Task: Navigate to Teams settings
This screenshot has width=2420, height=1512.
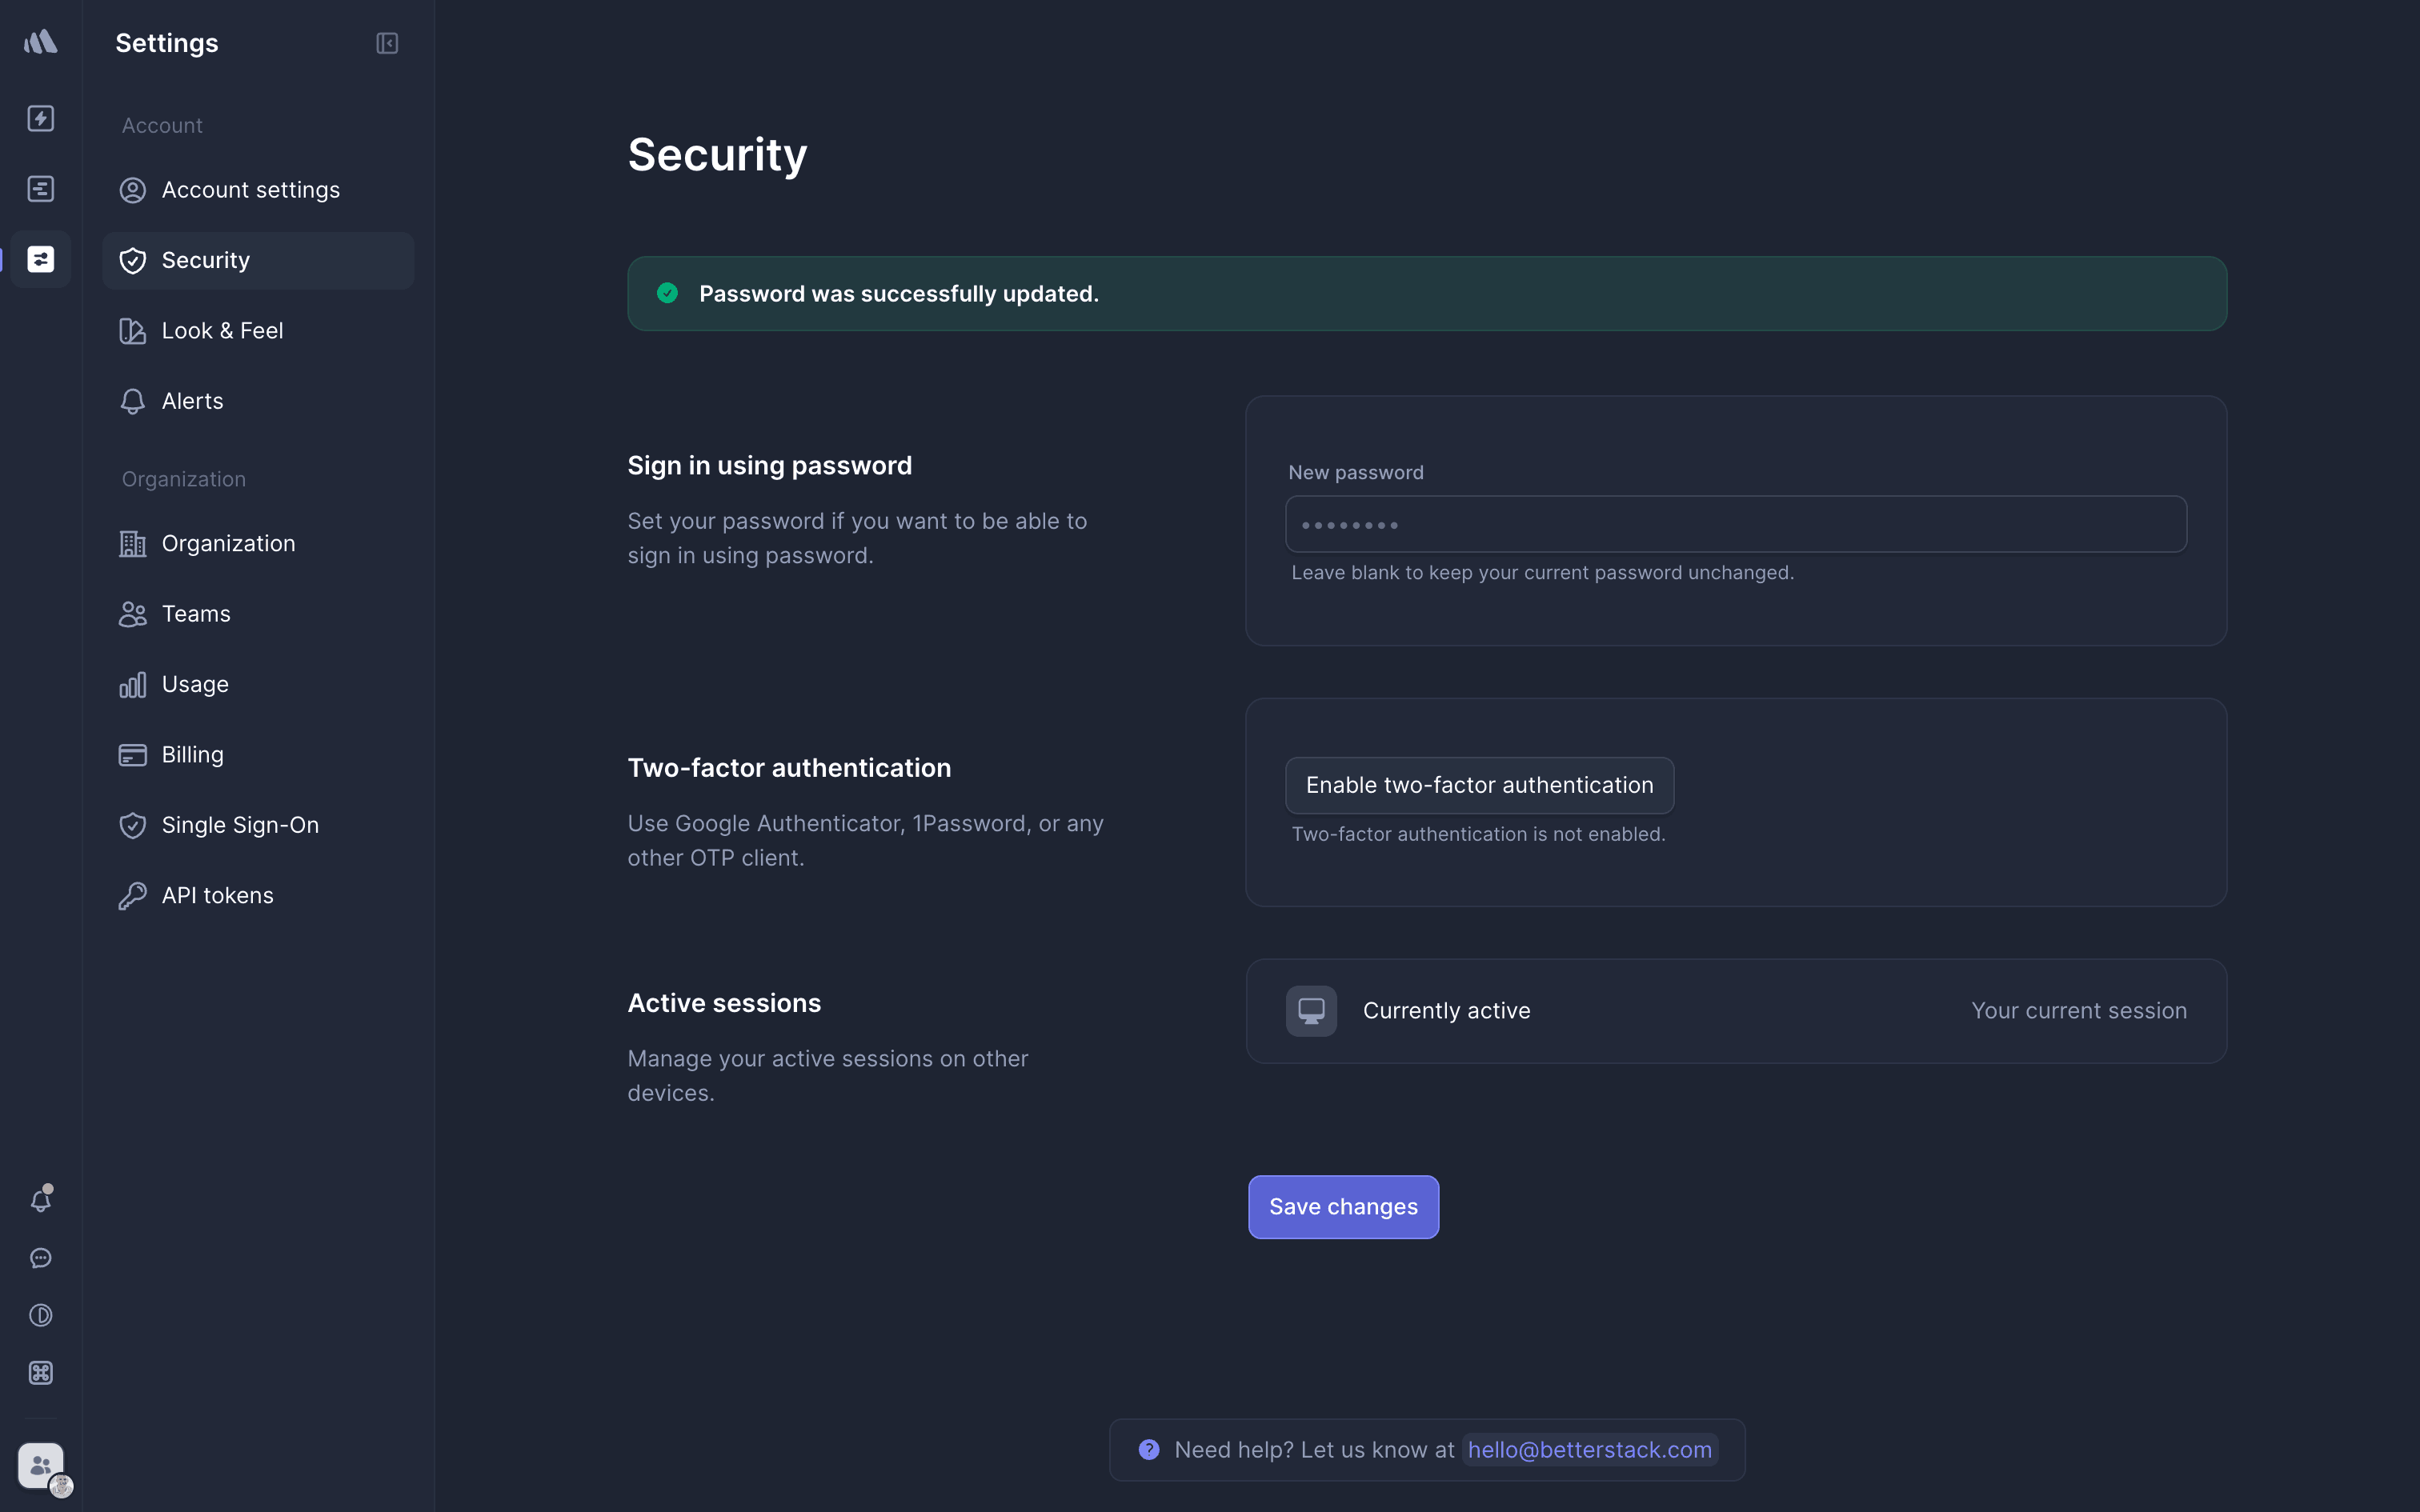Action: (x=196, y=614)
